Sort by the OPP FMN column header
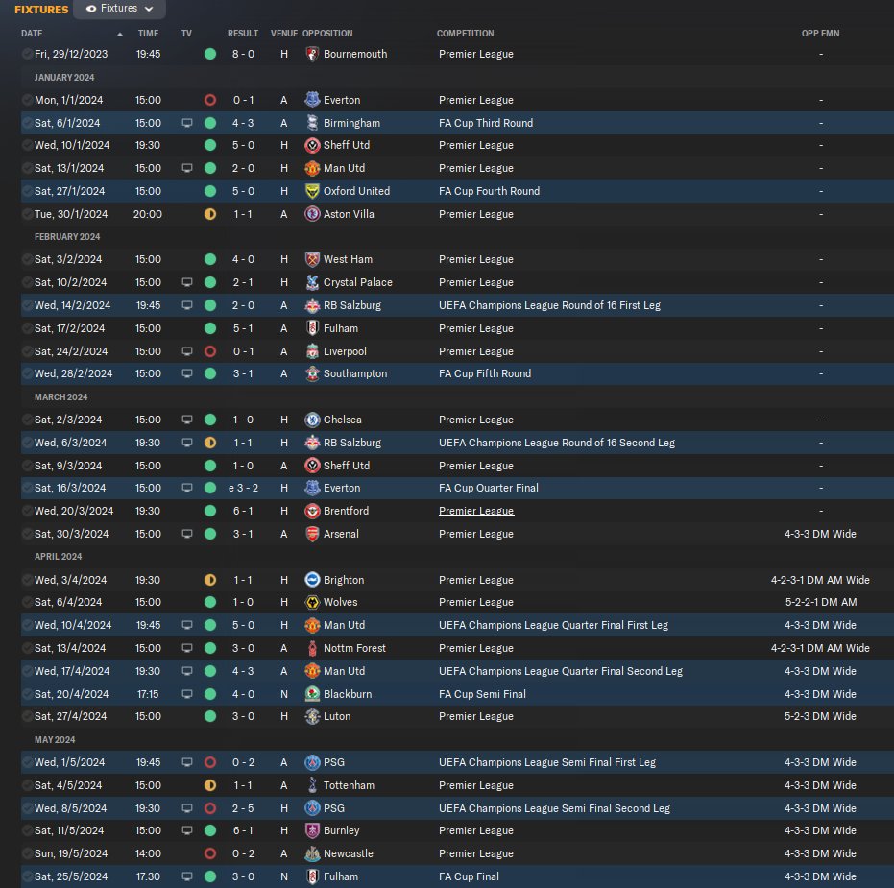 pos(820,33)
